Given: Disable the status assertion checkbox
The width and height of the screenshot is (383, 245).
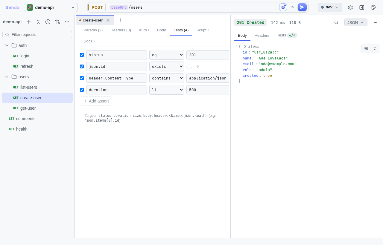Looking at the screenshot, I should (x=82, y=55).
